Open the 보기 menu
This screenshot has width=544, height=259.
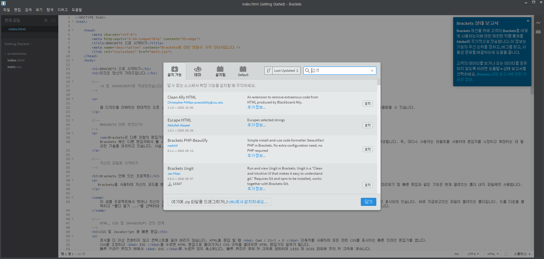pyautogui.click(x=39, y=10)
